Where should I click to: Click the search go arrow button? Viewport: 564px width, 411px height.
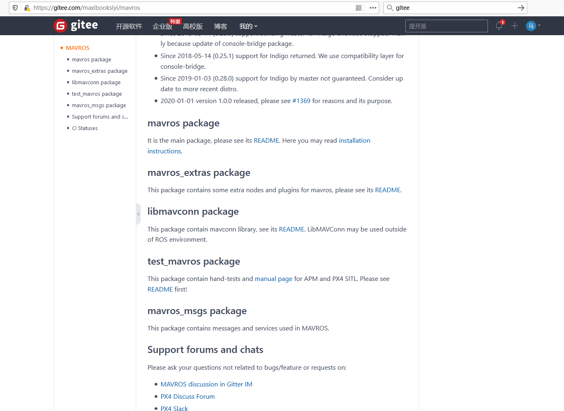[521, 8]
